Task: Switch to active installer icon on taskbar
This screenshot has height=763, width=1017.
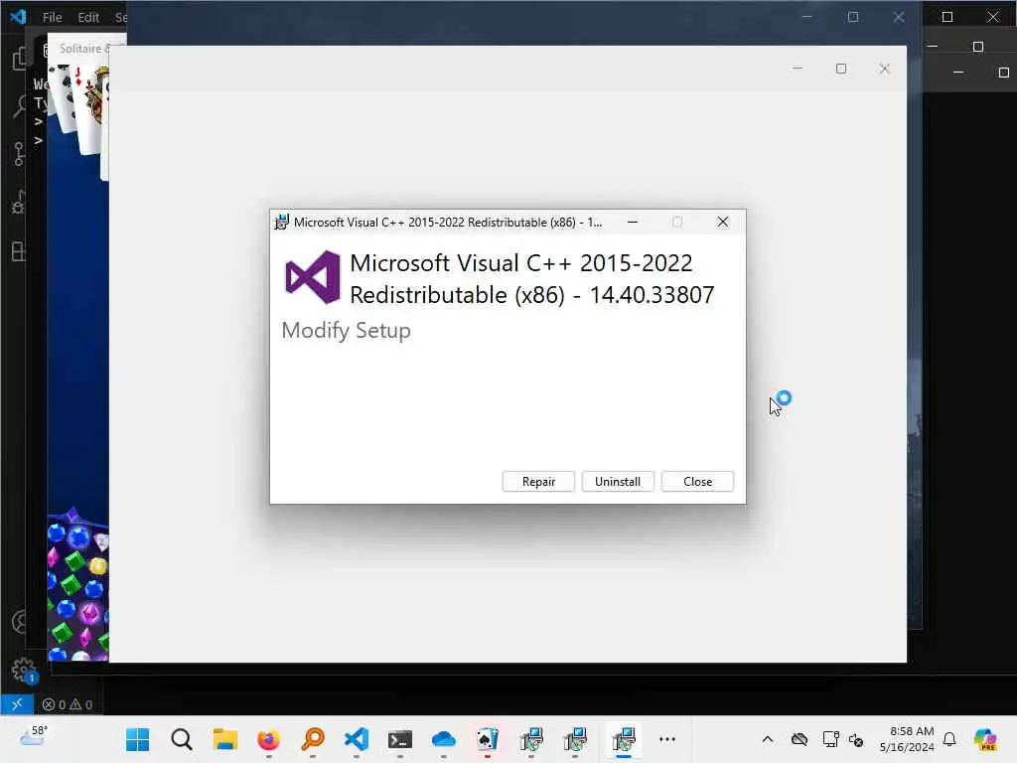Action: [624, 739]
